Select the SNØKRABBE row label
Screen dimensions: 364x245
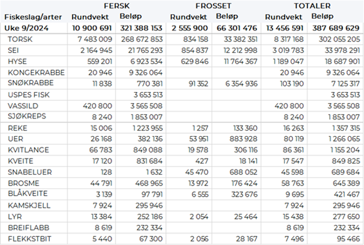point(31,83)
